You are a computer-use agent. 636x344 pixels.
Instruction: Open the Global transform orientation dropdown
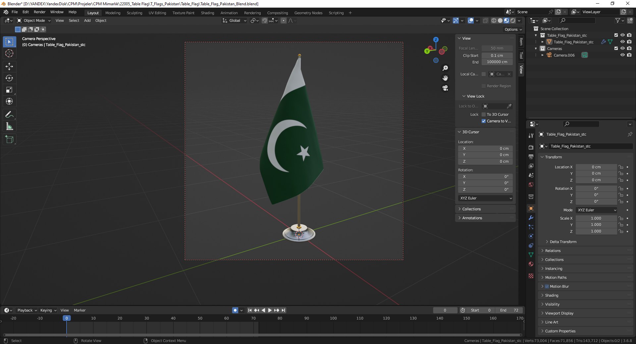coord(235,21)
